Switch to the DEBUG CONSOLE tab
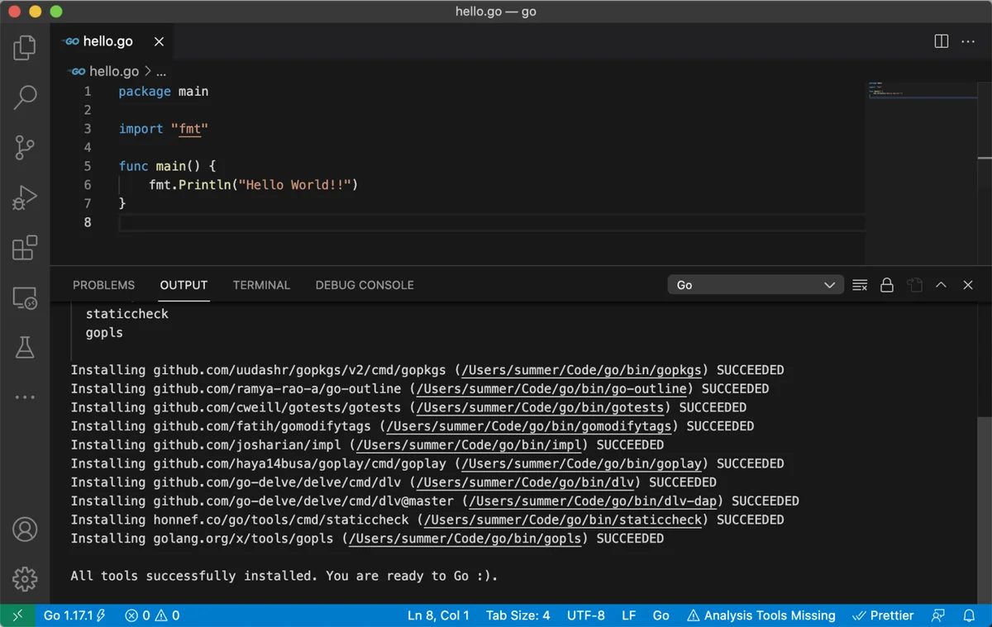Viewport: 992px width, 627px height. [x=365, y=285]
